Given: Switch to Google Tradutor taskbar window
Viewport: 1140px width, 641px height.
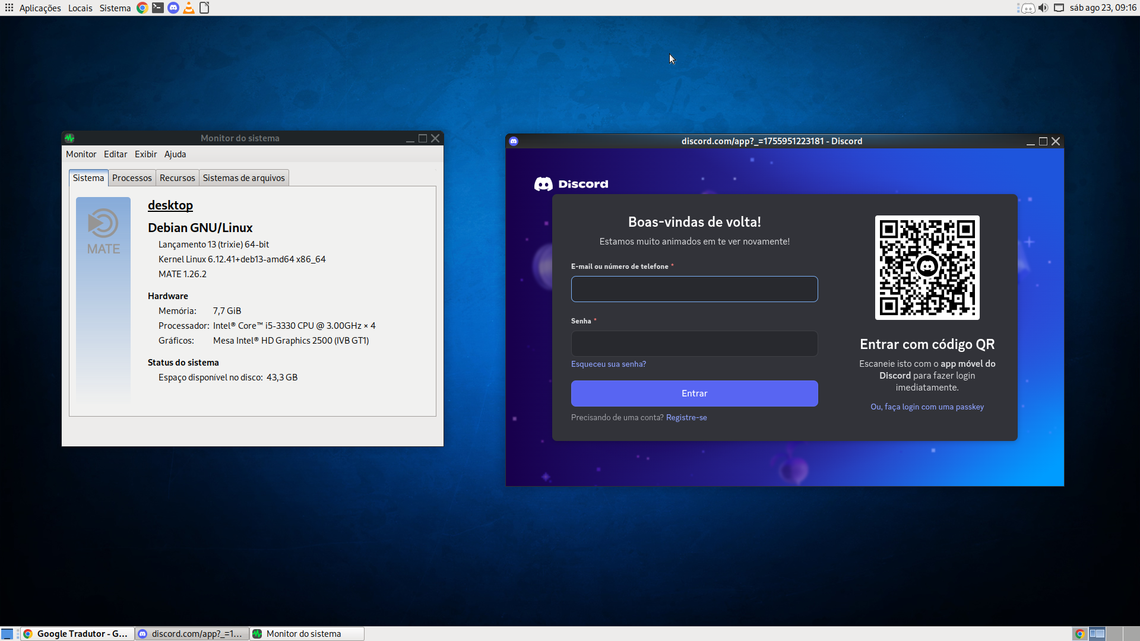Looking at the screenshot, I should 77,634.
